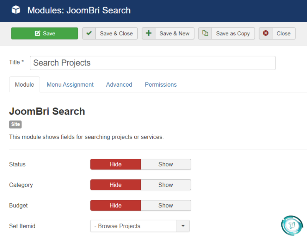Set Budget to Show
Image resolution: width=307 pixels, height=240 pixels.
coord(166,205)
